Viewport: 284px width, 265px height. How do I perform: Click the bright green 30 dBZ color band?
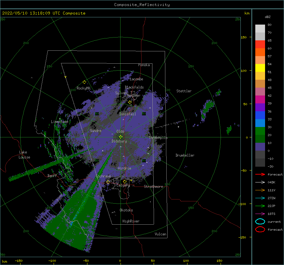(x=260, y=131)
